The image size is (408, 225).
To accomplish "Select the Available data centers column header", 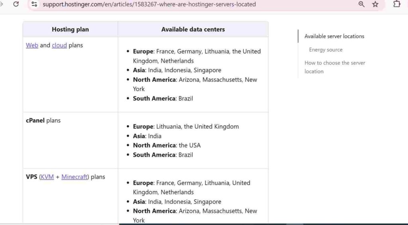I will tap(193, 30).
